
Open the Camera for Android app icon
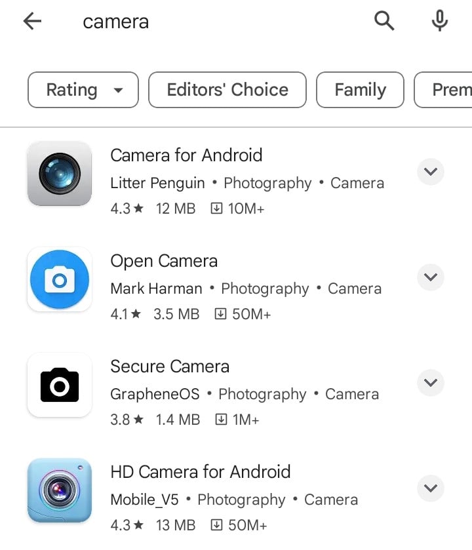60,173
